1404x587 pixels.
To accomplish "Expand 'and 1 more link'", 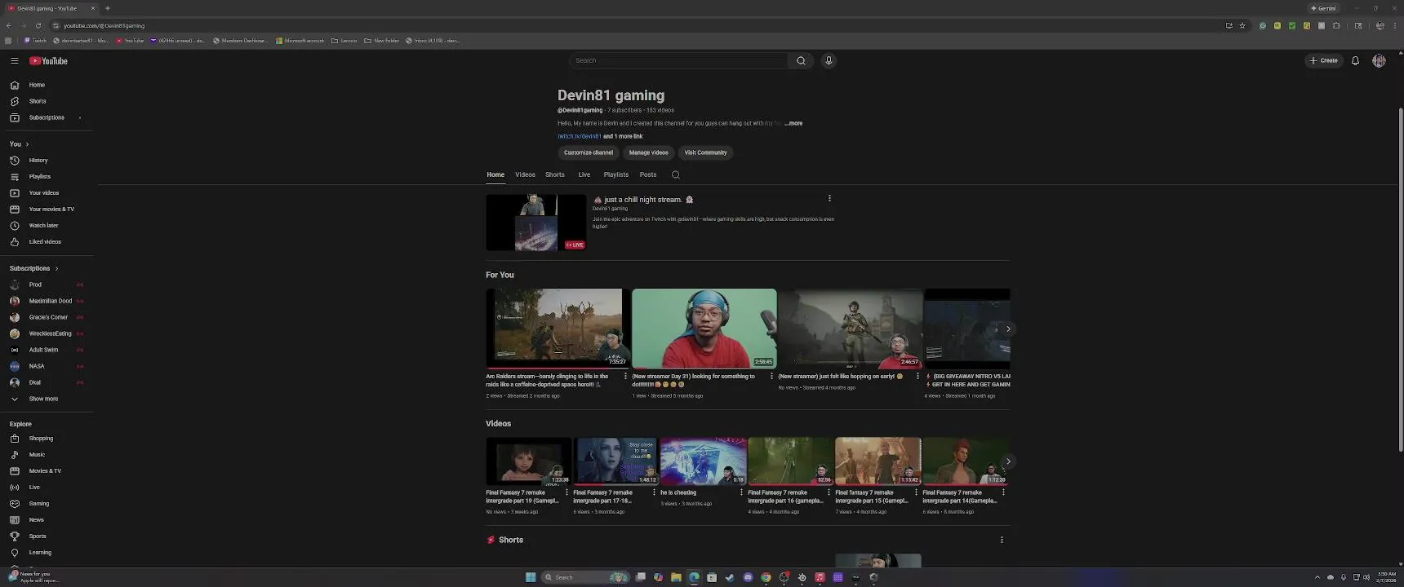I will tap(623, 136).
